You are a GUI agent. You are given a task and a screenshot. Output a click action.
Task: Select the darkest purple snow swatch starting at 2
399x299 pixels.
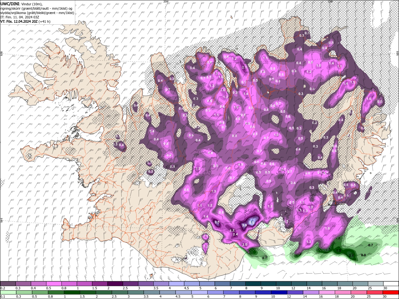[115, 284]
